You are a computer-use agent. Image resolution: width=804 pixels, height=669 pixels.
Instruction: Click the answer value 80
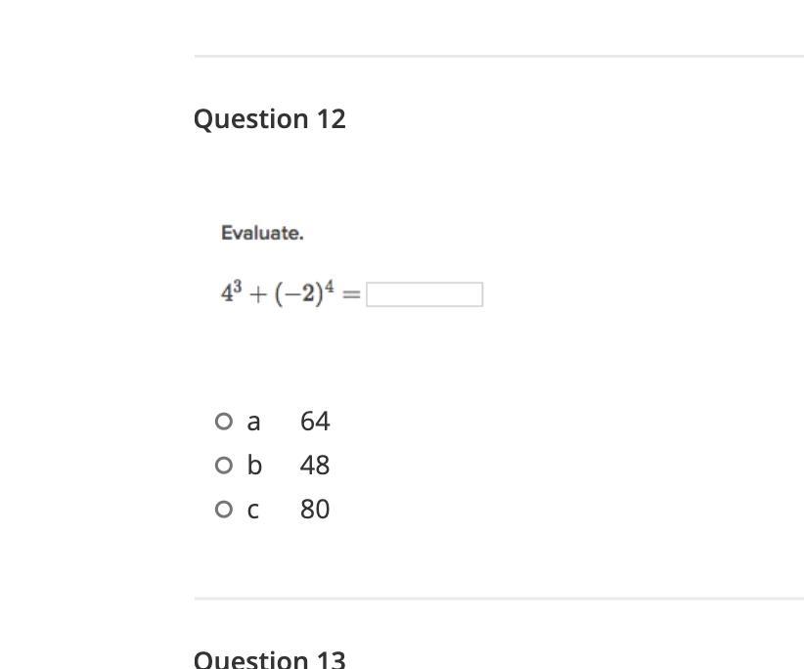[315, 509]
